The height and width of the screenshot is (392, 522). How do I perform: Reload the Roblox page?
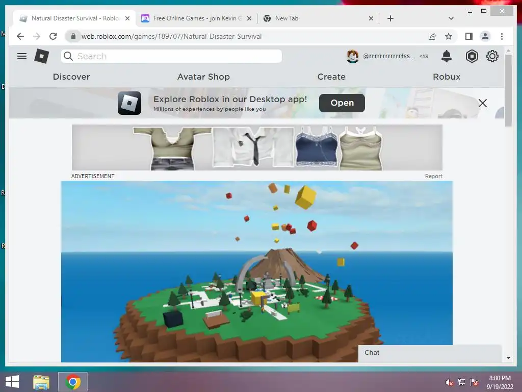pyautogui.click(x=53, y=36)
